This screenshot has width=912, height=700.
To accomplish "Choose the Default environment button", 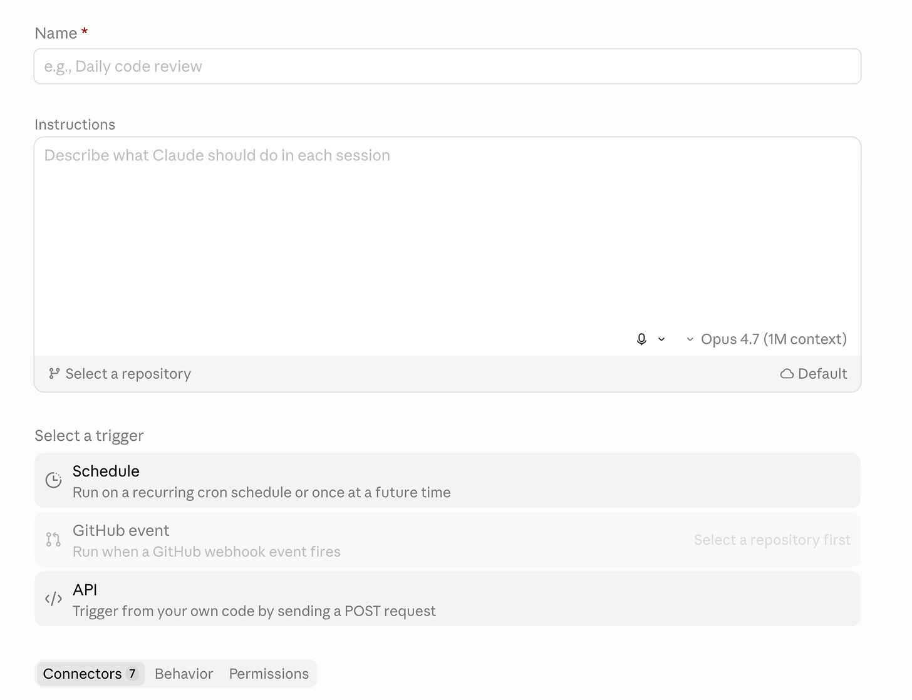I will (x=814, y=374).
